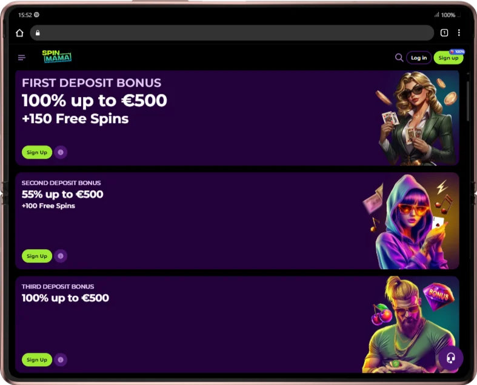477x385 pixels.
Task: Click the sunglasses woman bonus image
Action: tap(417, 118)
